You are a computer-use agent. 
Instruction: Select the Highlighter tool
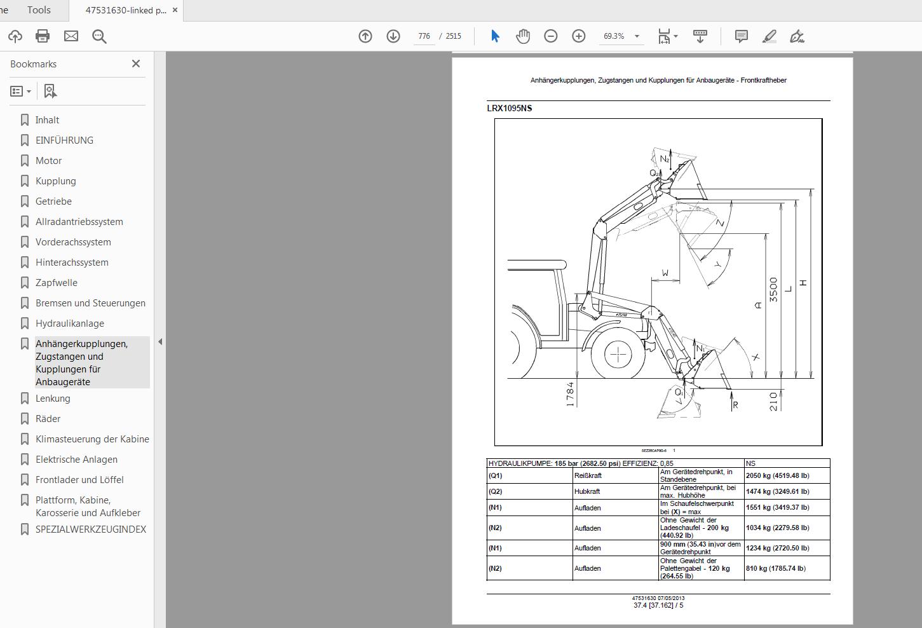point(769,36)
